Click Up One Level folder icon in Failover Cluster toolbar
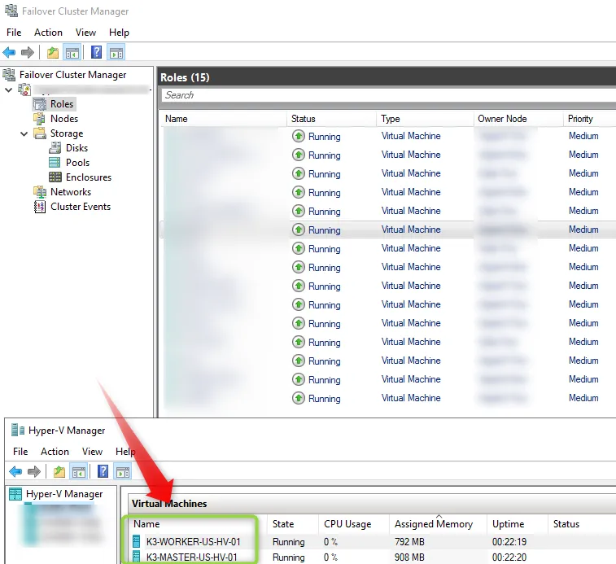The height and width of the screenshot is (564, 616). [x=53, y=52]
